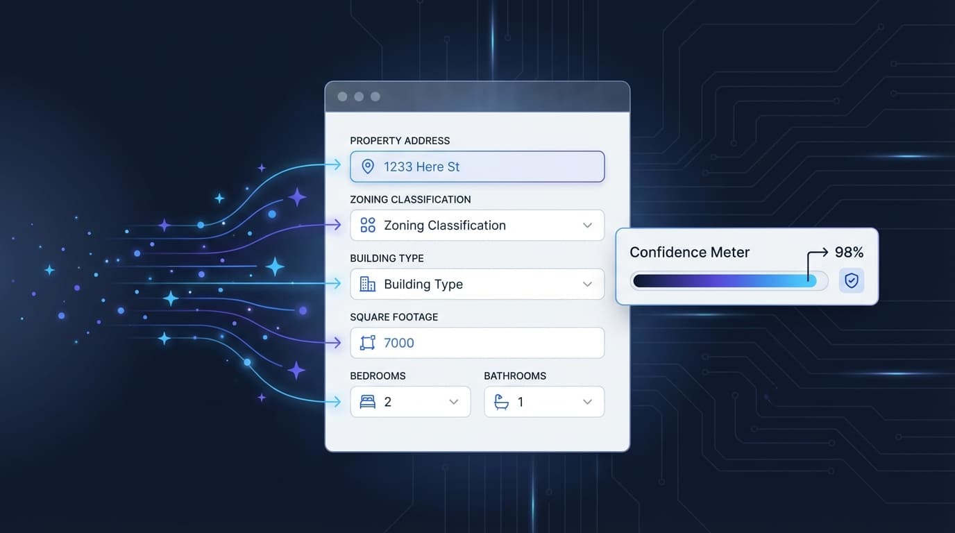Click the middle gray titlebar dot
The image size is (955, 533).
click(359, 96)
